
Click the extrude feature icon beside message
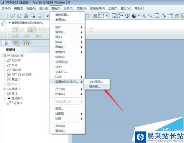click(3, 23)
